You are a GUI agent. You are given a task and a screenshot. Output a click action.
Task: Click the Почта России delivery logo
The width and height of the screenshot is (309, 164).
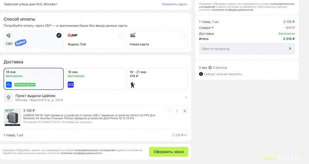tap(71, 85)
